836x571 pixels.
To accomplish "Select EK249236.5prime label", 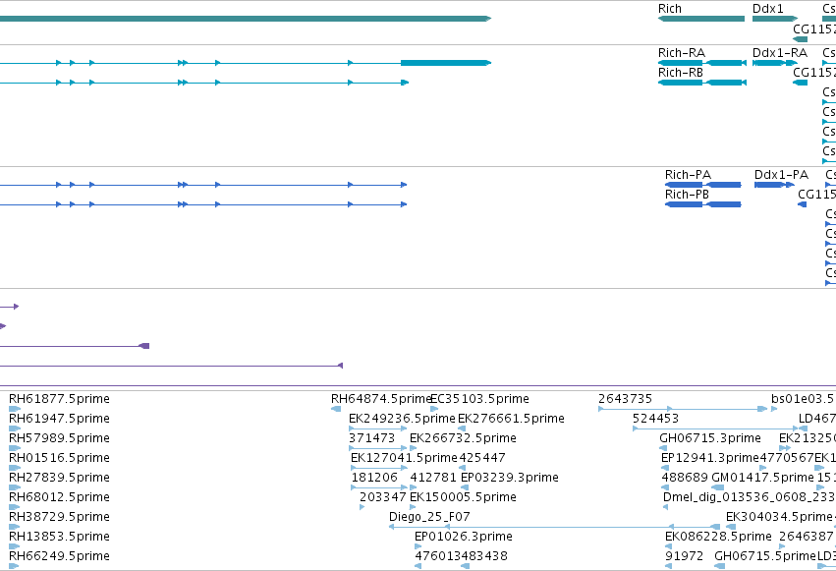I will tap(402, 419).
